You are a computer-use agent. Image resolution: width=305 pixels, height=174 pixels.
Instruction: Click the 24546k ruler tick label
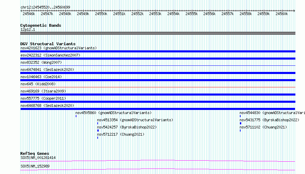[x=29, y=14]
